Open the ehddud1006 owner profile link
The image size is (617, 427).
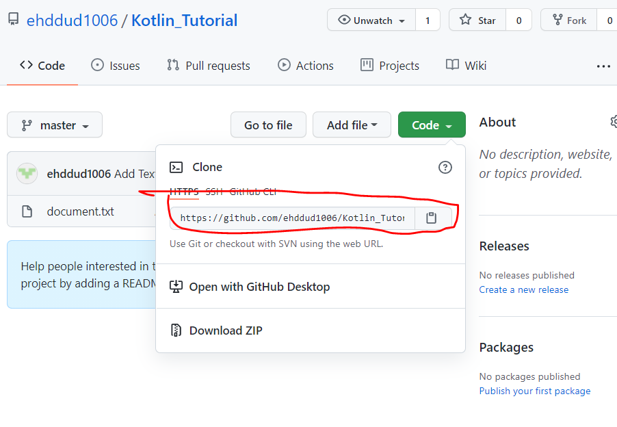pos(72,21)
